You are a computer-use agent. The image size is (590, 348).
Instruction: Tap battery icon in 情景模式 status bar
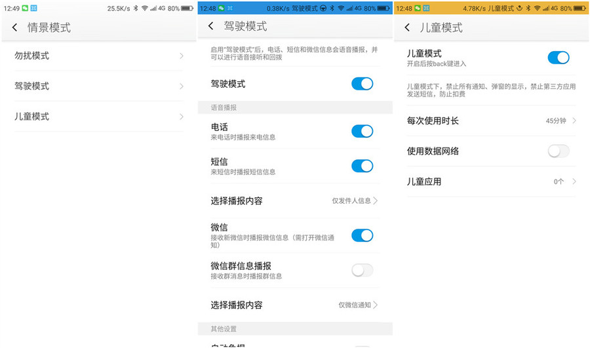coord(187,8)
